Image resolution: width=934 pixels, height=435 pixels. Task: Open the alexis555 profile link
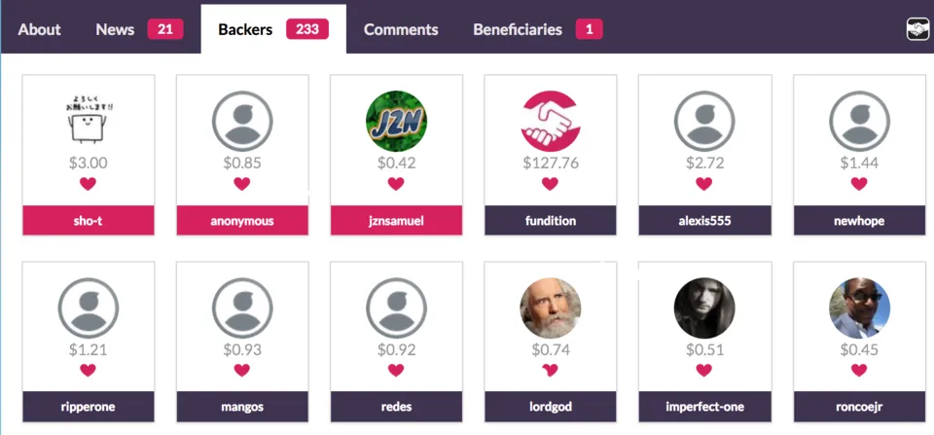click(704, 221)
